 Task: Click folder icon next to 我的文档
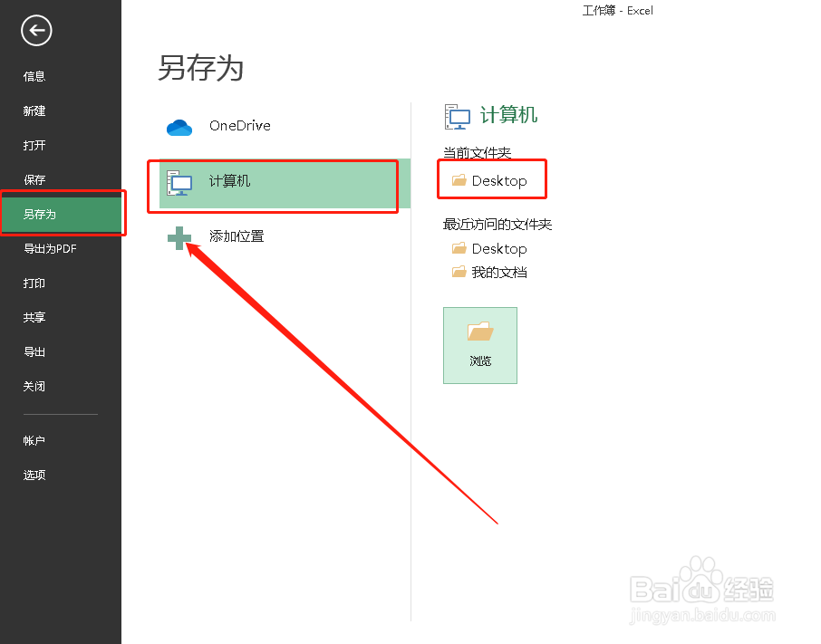(459, 271)
